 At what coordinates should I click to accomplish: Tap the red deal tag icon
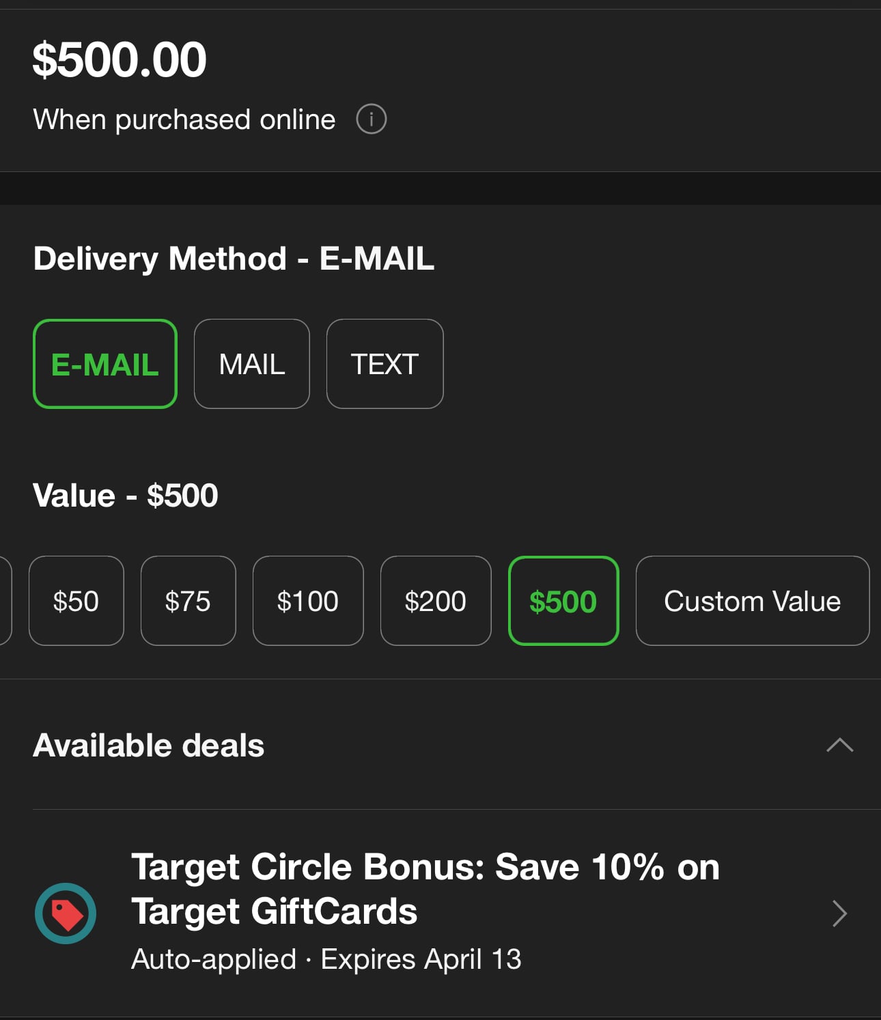pos(66,913)
